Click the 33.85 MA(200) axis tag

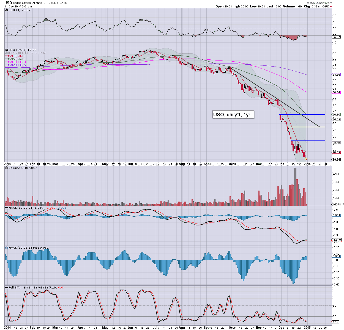336,75
